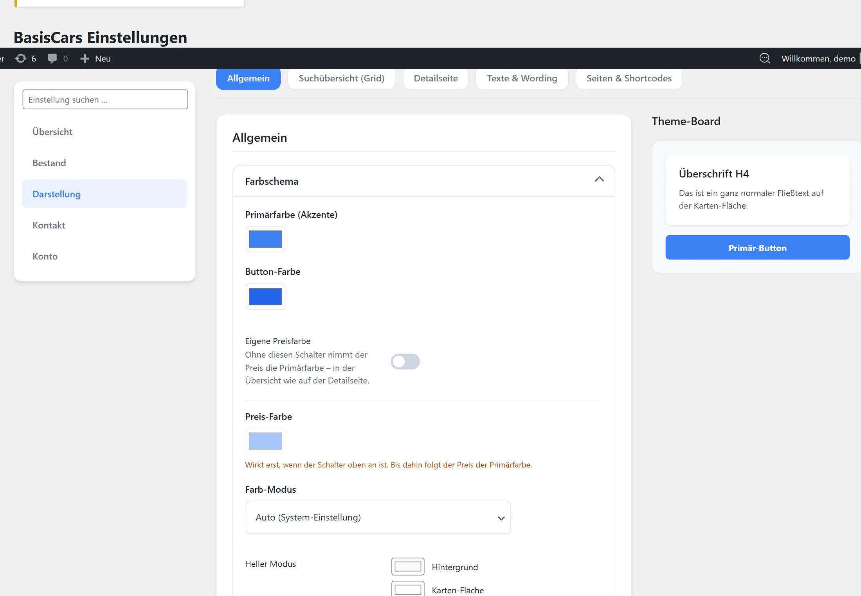Select the Detailseite tab
Image resolution: width=861 pixels, height=596 pixels.
coord(436,78)
